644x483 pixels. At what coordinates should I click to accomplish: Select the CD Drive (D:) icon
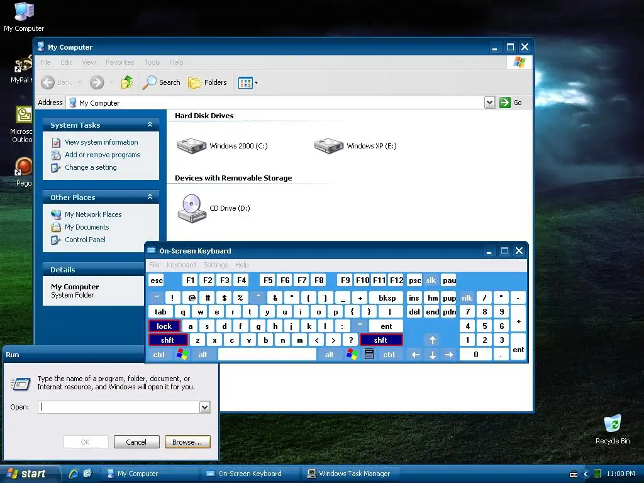pos(192,208)
